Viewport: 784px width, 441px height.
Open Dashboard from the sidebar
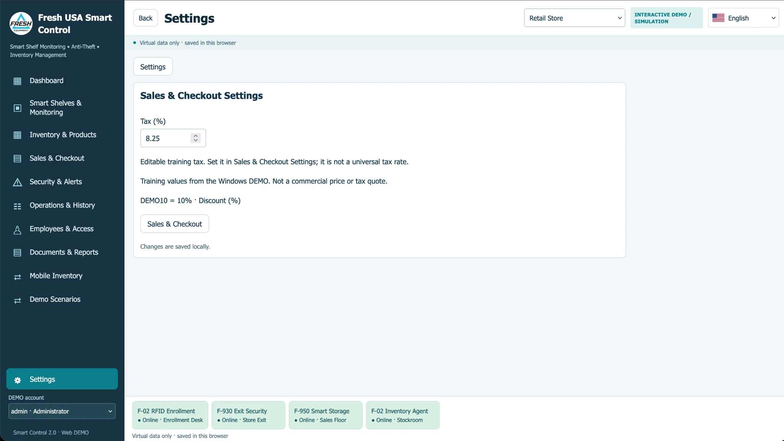coord(62,81)
